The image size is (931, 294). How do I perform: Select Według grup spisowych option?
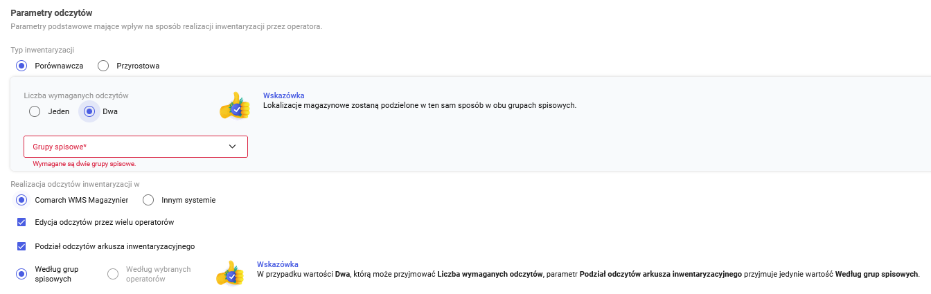21,274
